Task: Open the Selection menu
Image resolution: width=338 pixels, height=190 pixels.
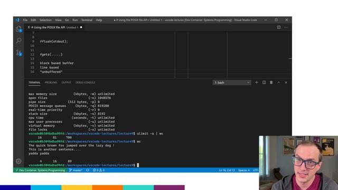Action: (45, 20)
